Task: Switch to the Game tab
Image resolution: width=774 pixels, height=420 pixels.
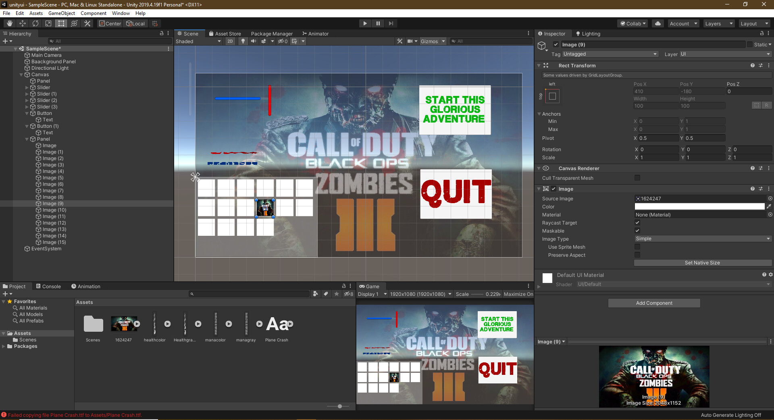Action: (x=370, y=286)
